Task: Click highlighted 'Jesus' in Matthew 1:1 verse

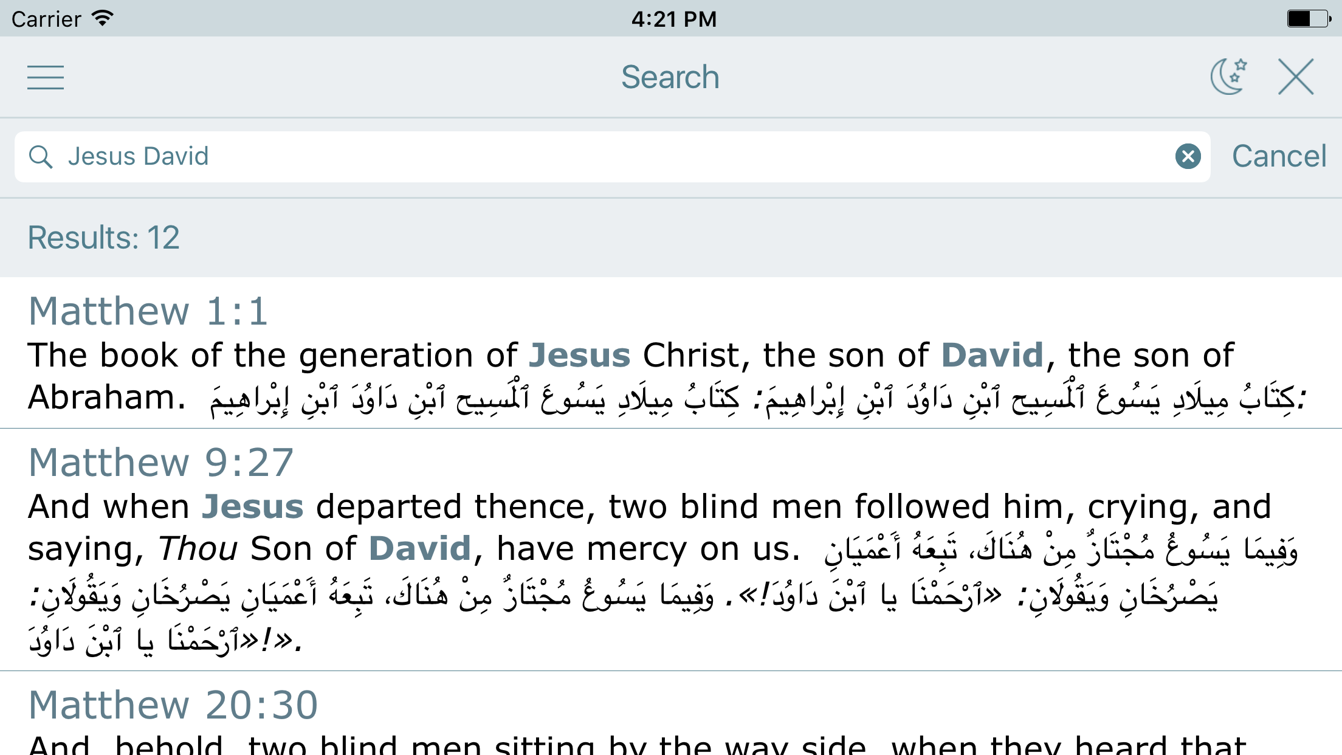Action: pos(579,355)
